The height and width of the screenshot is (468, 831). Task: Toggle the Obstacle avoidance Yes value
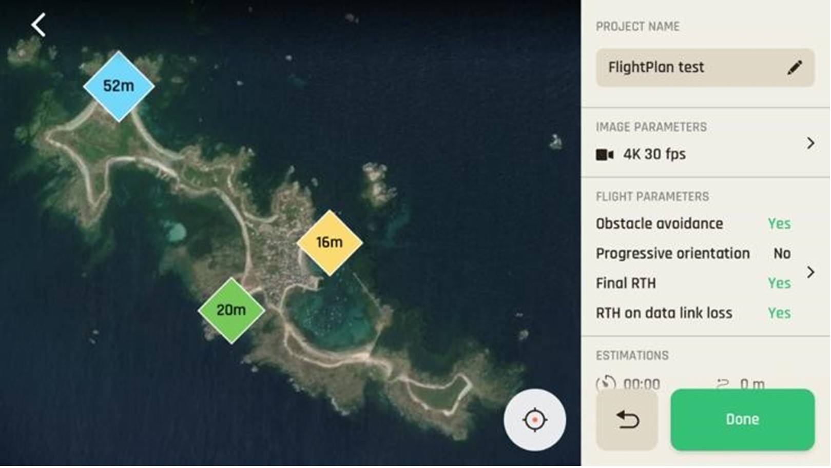coord(779,224)
